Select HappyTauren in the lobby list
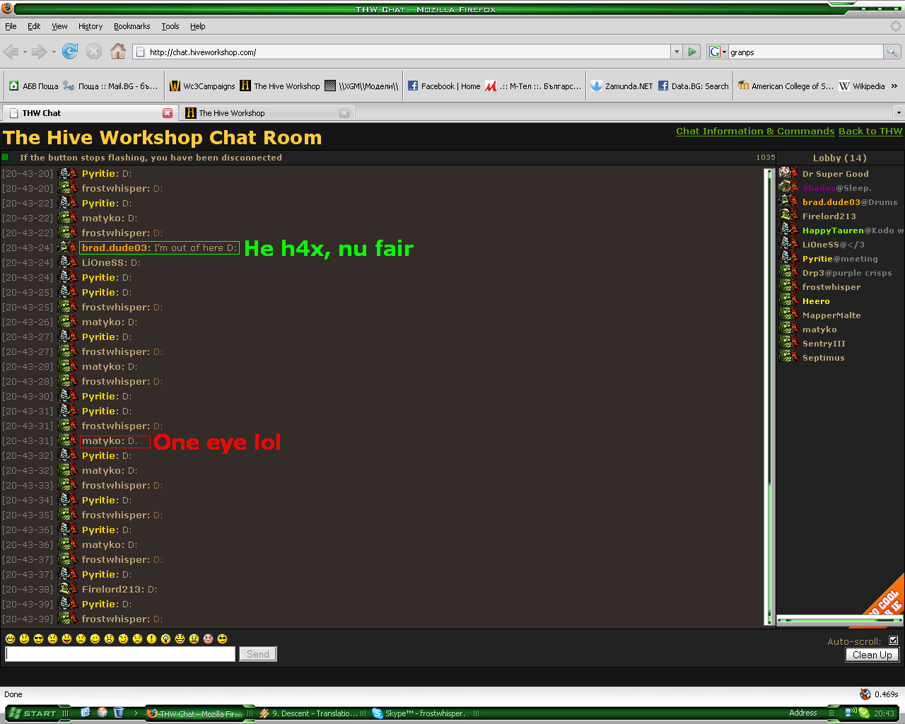 pyautogui.click(x=833, y=230)
